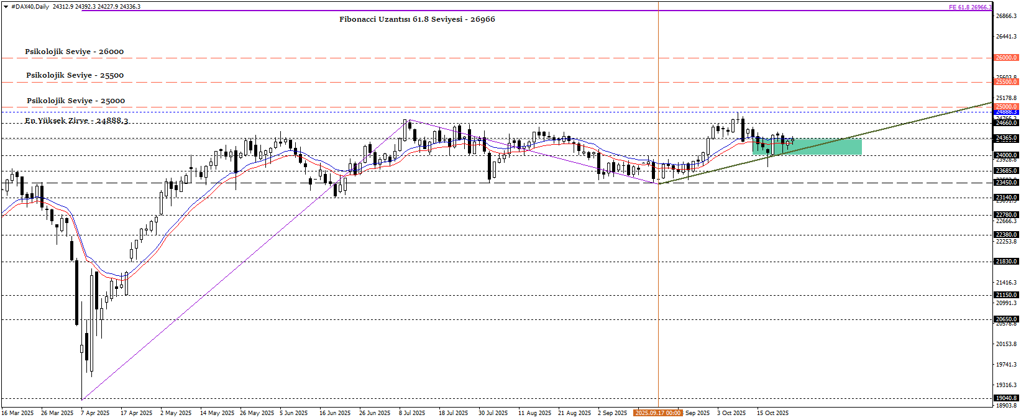
Task: Click the 20650.0 price level tag
Action: coord(1006,319)
